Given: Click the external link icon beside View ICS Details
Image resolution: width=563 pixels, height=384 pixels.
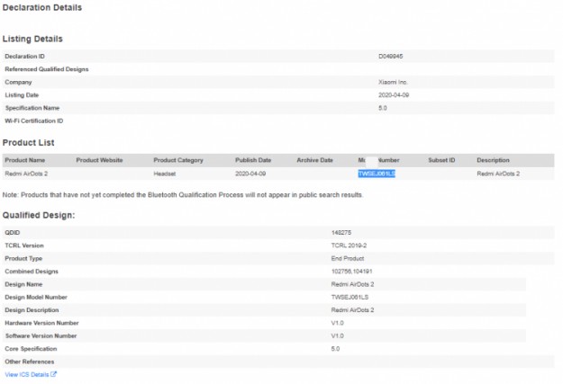Looking at the screenshot, I should 54,374.
